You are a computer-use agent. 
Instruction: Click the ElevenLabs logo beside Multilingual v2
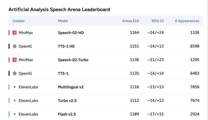coord(15,87)
